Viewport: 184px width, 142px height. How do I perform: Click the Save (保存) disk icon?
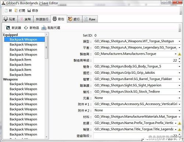click(29, 11)
